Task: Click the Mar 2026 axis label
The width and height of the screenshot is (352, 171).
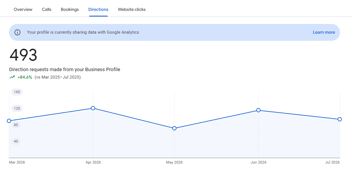Action: click(17, 162)
